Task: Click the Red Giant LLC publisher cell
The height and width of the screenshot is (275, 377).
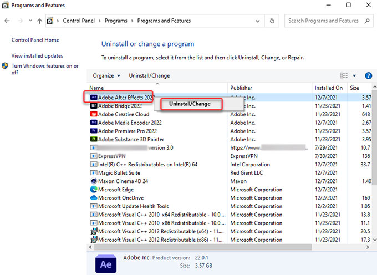Action: click(x=247, y=173)
